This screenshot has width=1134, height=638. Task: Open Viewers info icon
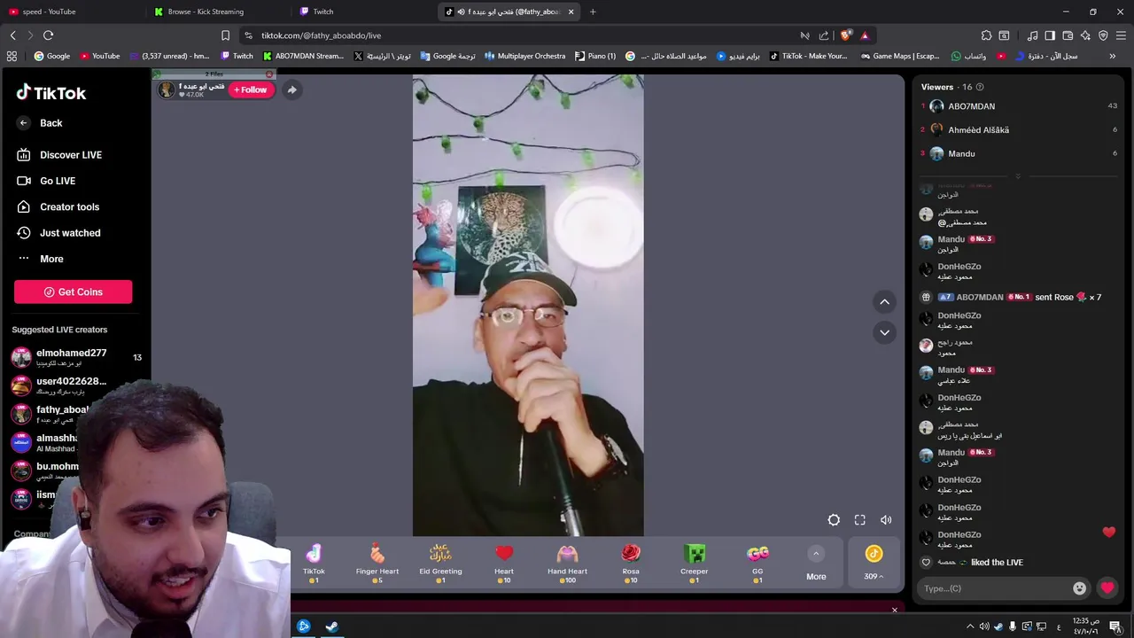979,87
